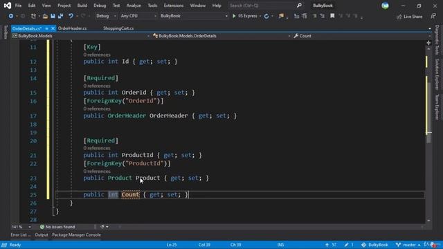Open the feedback icon next to Live Share
The image size is (443, 249).
tap(433, 17)
